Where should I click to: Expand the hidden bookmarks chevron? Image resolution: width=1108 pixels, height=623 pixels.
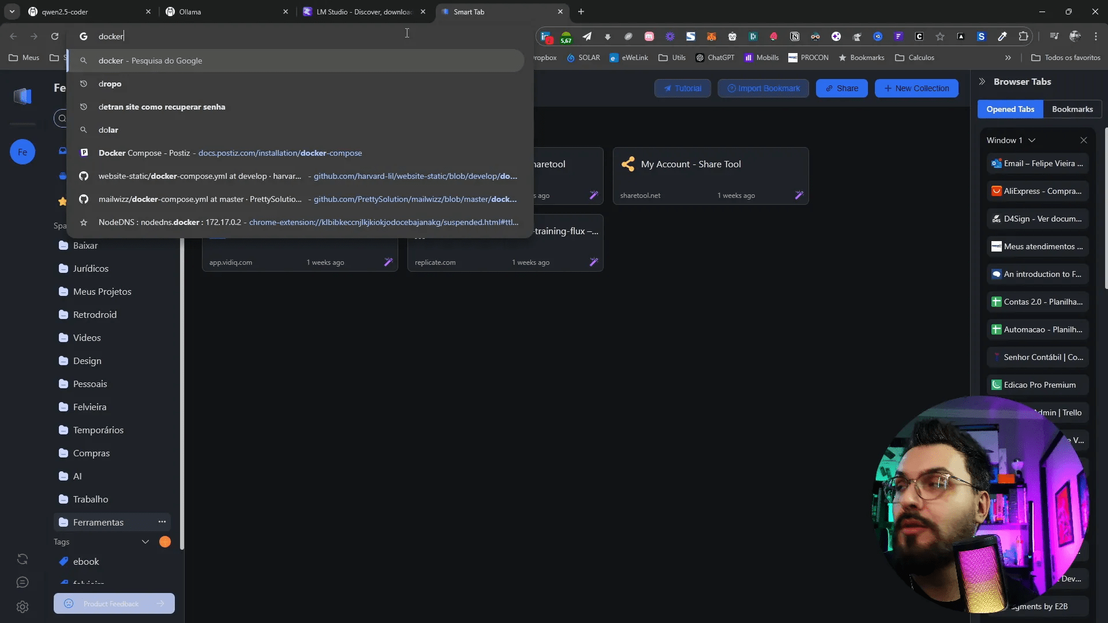pos(1008,58)
